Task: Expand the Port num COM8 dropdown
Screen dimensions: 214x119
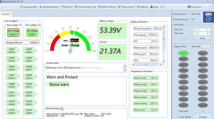Action: tap(207, 30)
